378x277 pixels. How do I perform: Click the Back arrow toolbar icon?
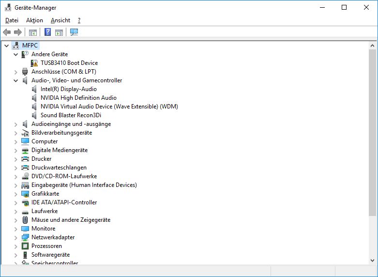[7, 32]
